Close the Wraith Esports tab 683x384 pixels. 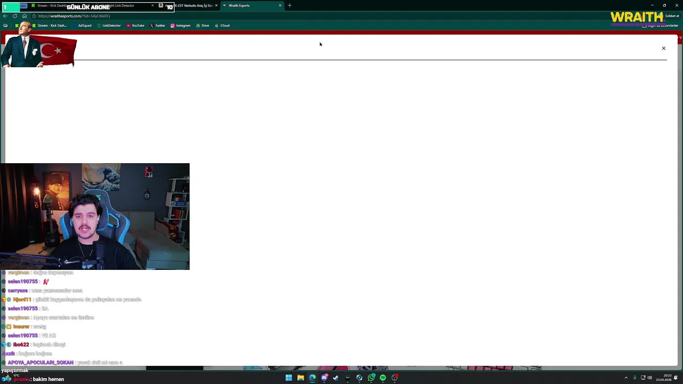[280, 5]
